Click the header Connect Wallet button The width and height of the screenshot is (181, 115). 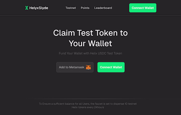click(143, 8)
